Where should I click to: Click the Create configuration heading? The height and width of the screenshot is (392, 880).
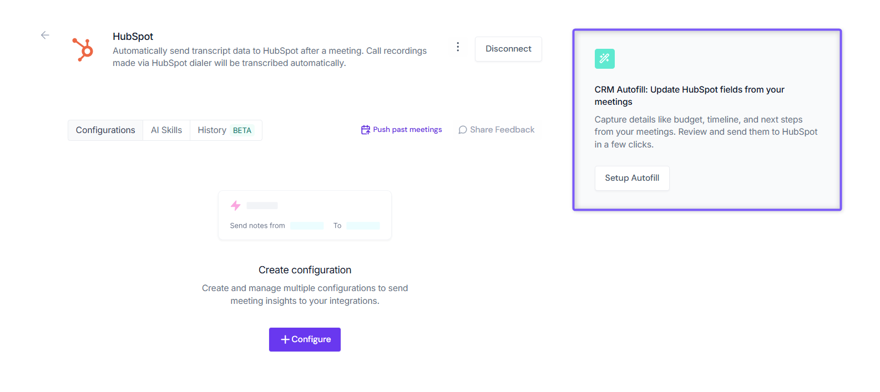tap(305, 270)
